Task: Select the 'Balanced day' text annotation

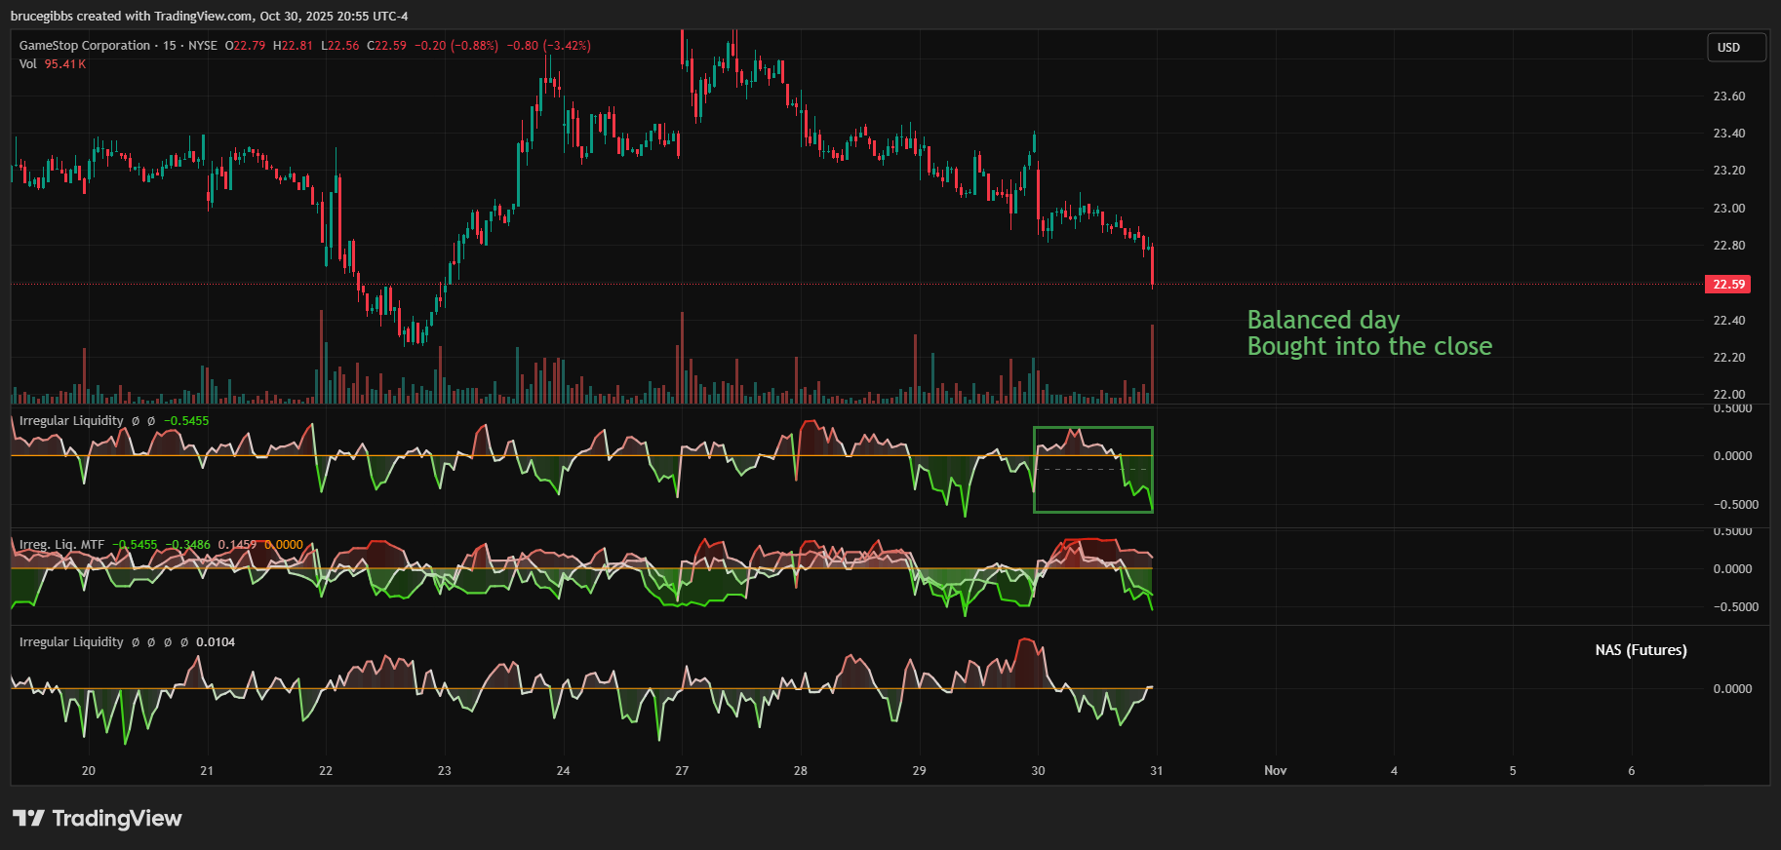Action: tap(1323, 320)
